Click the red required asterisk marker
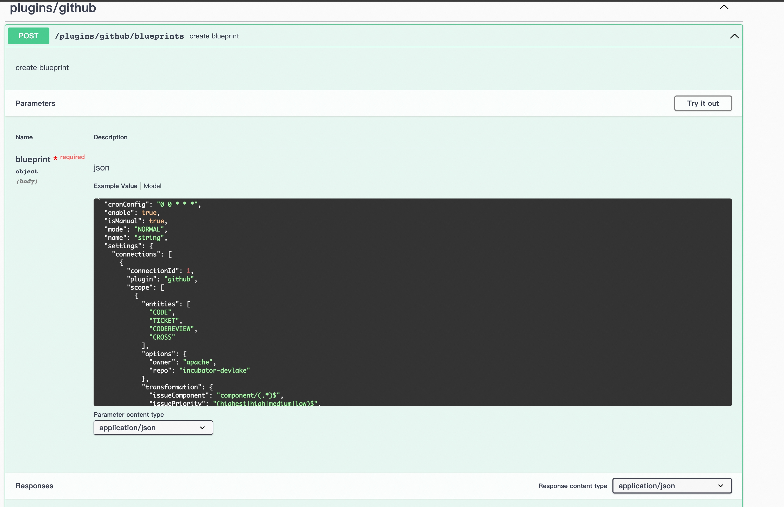Image resolution: width=784 pixels, height=507 pixels. pos(55,159)
